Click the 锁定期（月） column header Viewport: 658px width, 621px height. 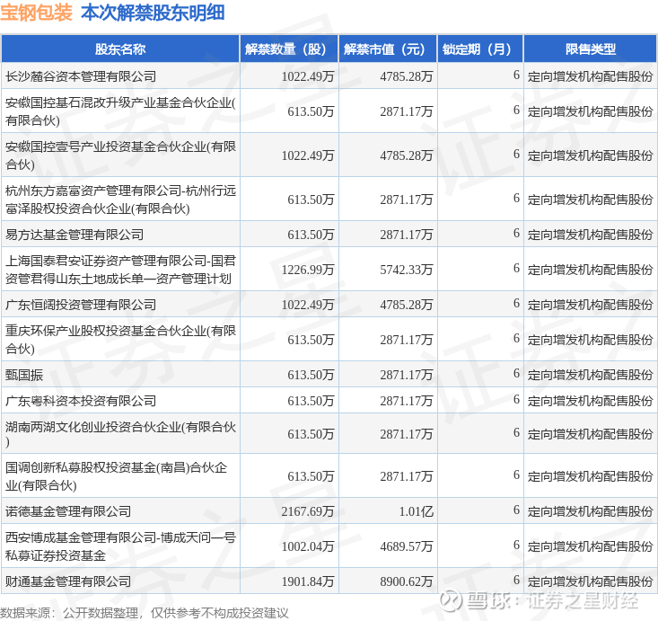click(480, 49)
